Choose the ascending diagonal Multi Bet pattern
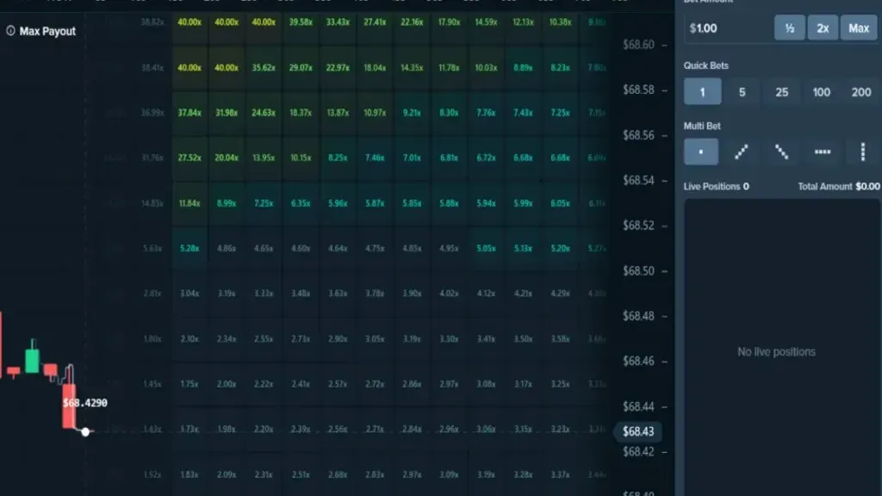 [x=742, y=152]
